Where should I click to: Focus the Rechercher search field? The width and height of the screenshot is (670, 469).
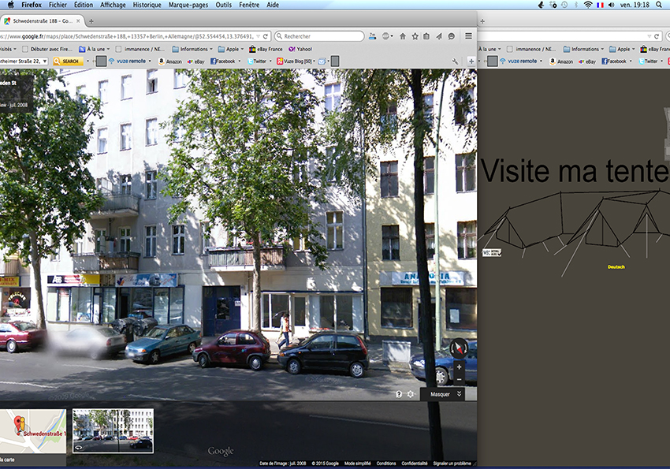pos(319,36)
